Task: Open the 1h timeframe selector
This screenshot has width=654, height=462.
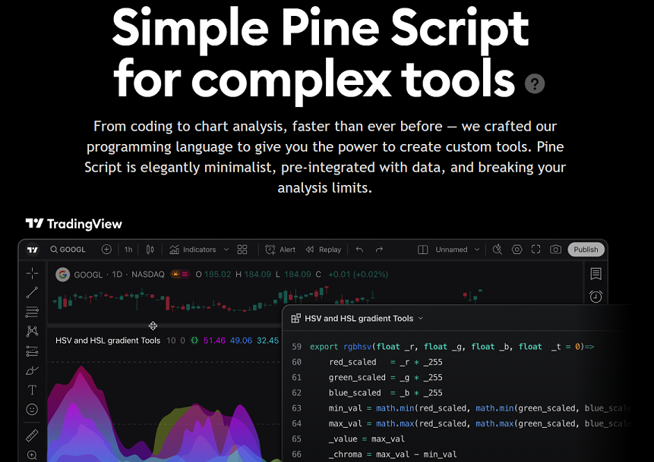Action: 128,250
